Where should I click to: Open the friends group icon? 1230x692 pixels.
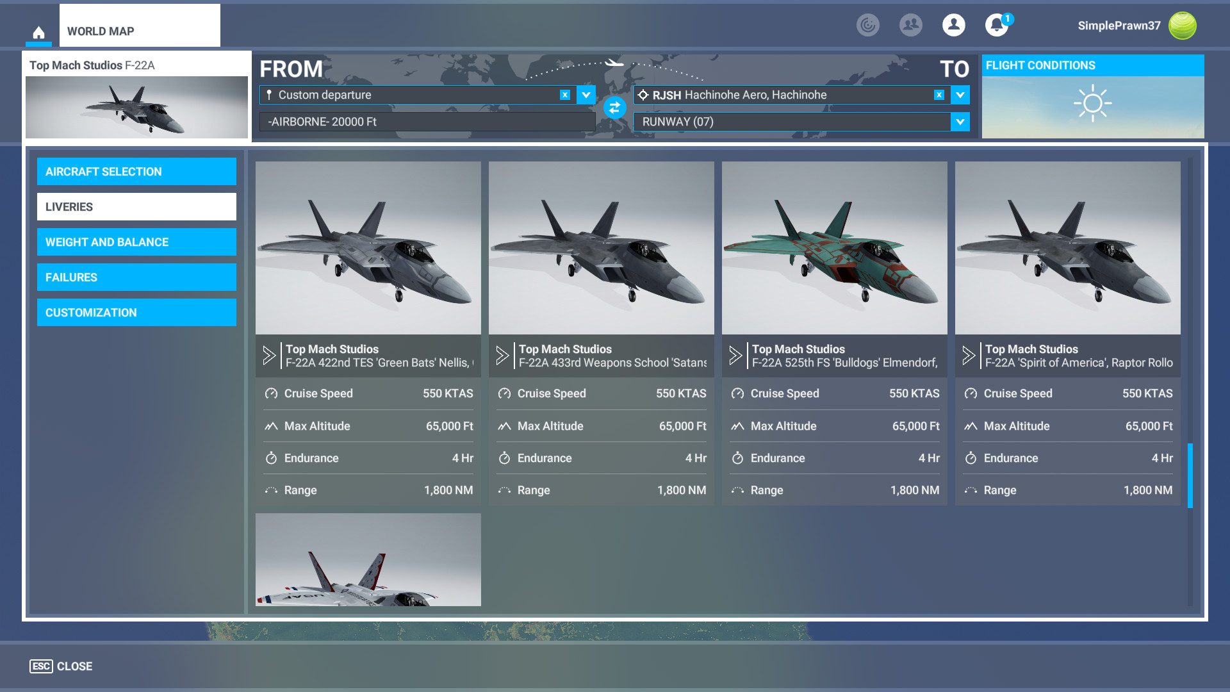pos(910,26)
